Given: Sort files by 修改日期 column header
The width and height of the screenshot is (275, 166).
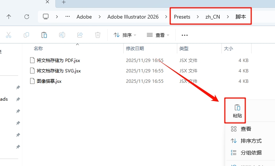Looking at the screenshot, I should 135,48.
